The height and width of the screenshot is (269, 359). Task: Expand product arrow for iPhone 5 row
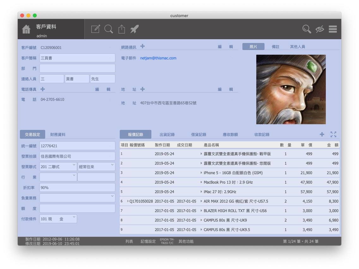click(201, 173)
